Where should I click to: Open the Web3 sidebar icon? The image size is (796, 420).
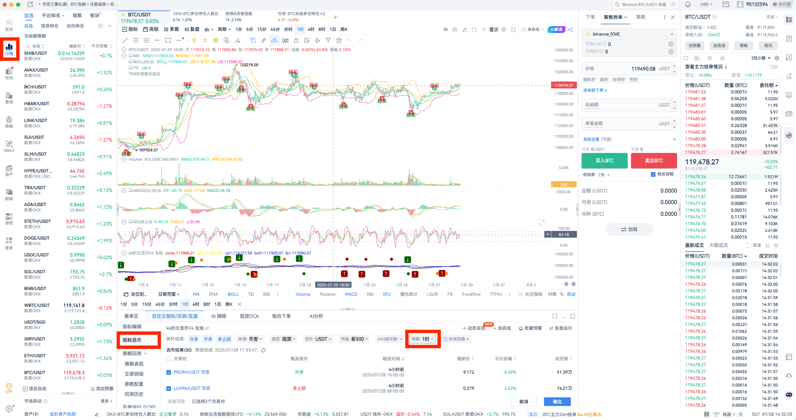point(9,146)
